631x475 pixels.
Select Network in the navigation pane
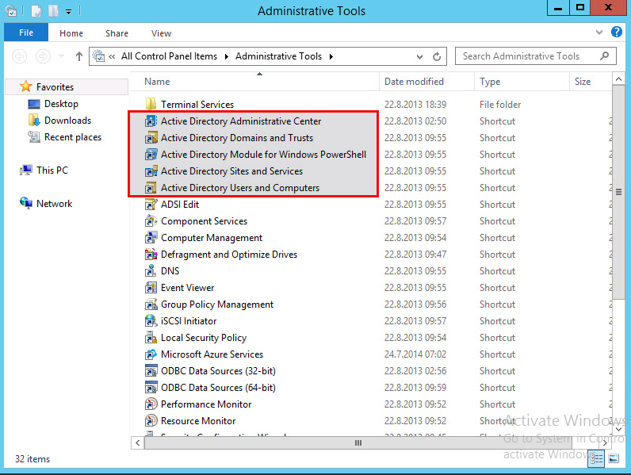click(x=55, y=204)
